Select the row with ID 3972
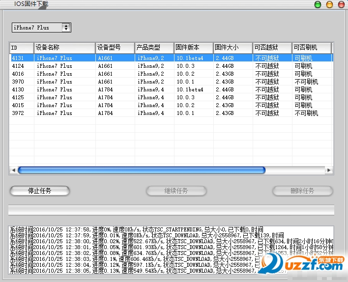Image resolution: width=348 pixels, height=282 pixels. tap(172, 113)
